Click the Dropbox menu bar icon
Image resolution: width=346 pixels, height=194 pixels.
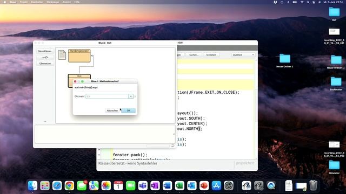click(275, 2)
